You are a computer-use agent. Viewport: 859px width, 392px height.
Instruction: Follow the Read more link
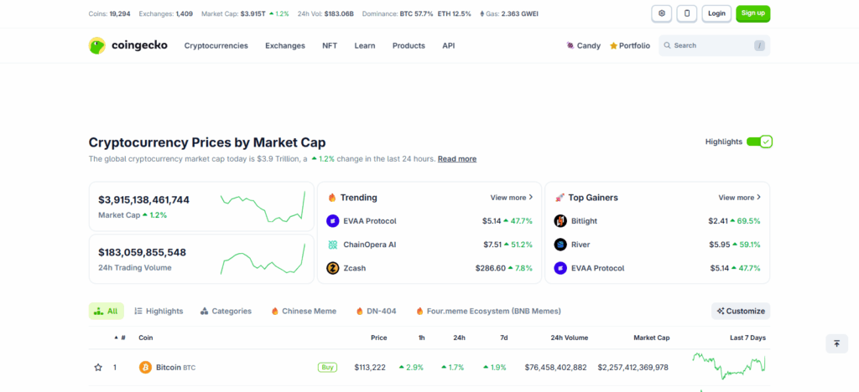(x=457, y=159)
